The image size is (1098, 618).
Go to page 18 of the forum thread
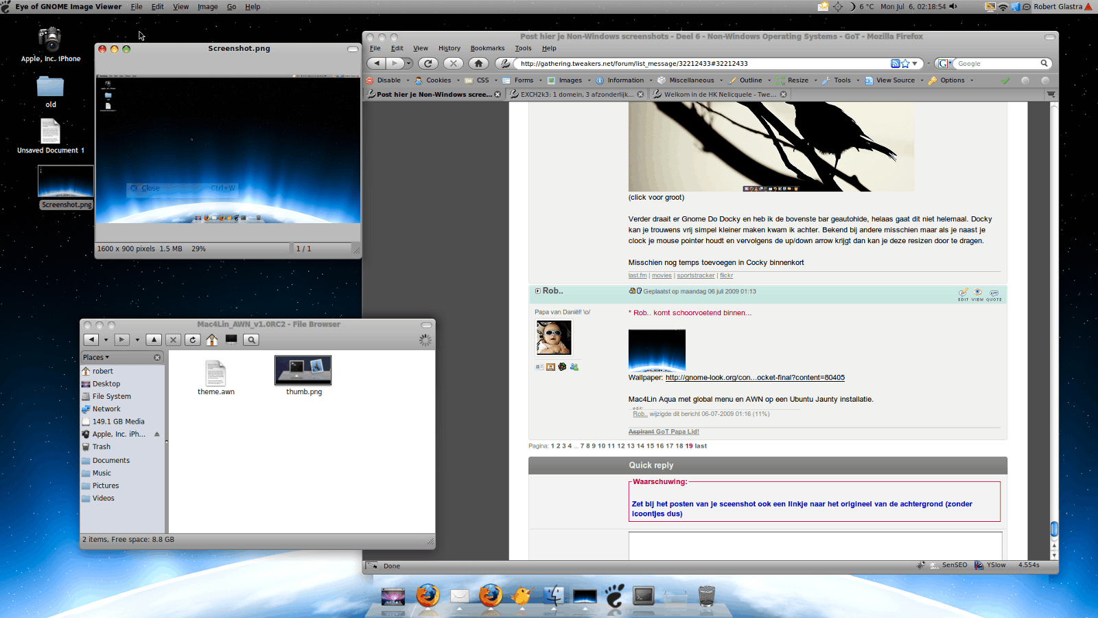(x=679, y=446)
